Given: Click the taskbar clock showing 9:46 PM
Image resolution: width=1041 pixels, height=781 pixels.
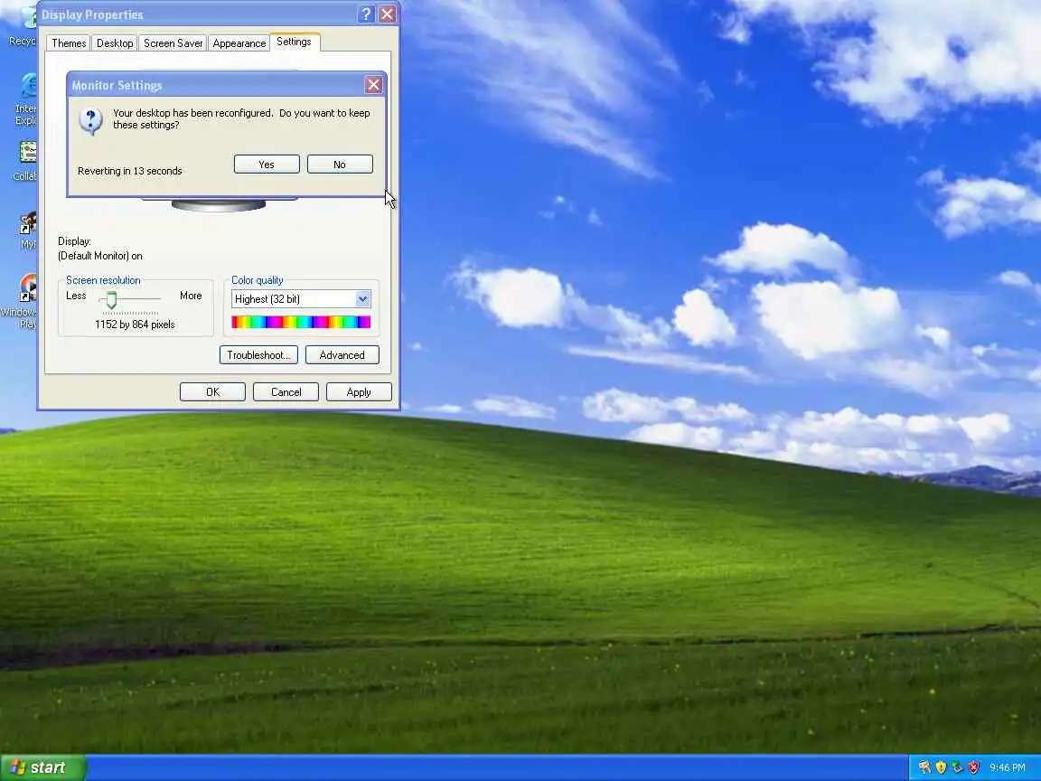Looking at the screenshot, I should tap(1008, 767).
